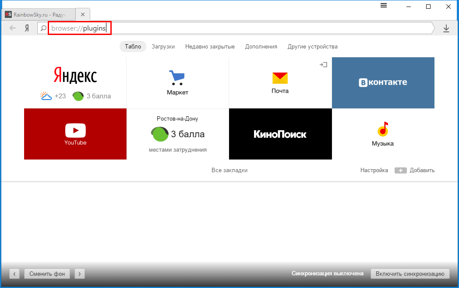Open the ВКонтакте tile
This screenshot has height=288, width=459.
(x=383, y=83)
